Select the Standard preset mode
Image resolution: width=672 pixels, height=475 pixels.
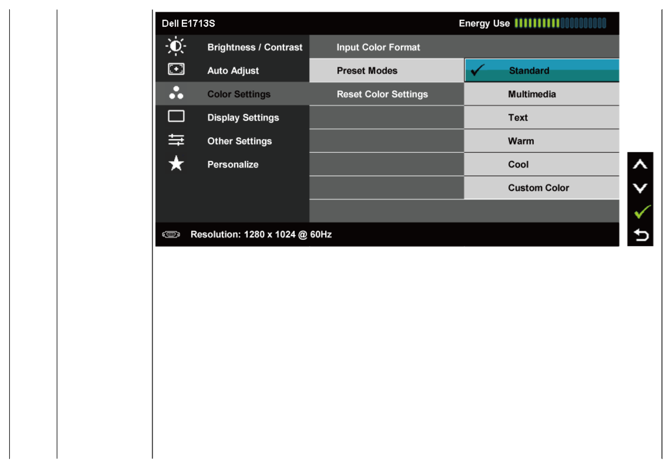[x=542, y=70]
